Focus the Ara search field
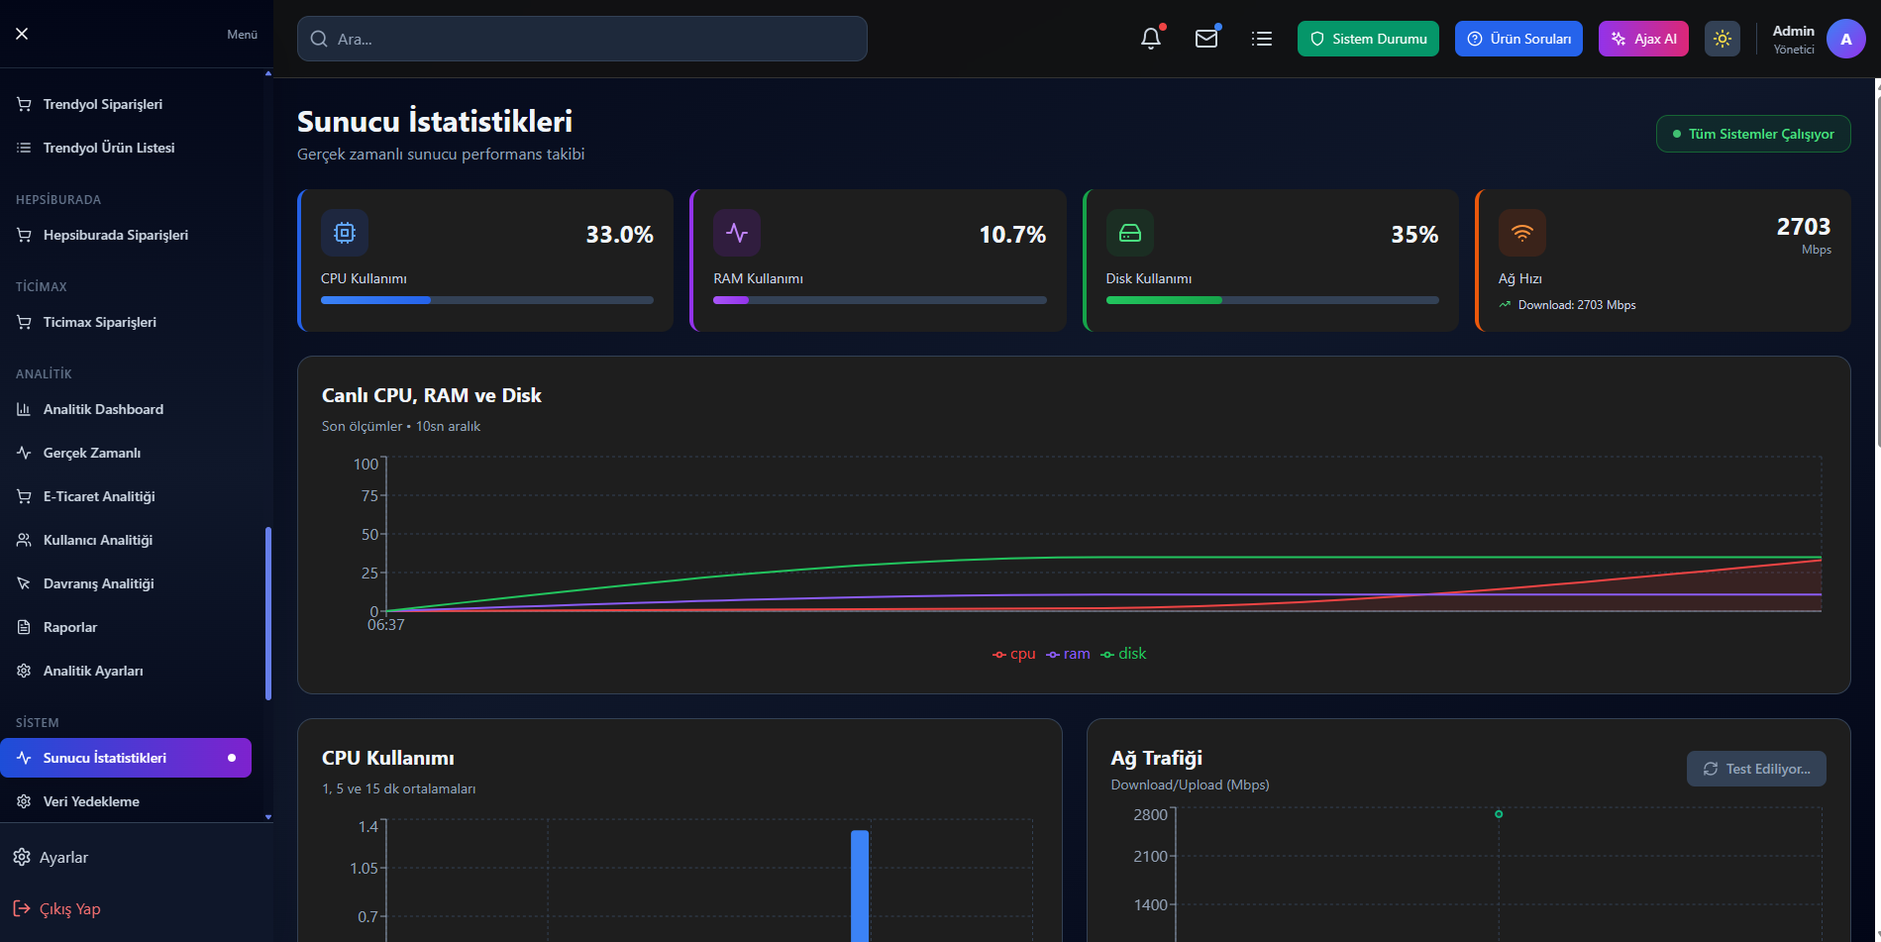The image size is (1881, 942). point(582,39)
